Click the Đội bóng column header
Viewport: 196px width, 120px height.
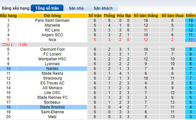(x=52, y=16)
